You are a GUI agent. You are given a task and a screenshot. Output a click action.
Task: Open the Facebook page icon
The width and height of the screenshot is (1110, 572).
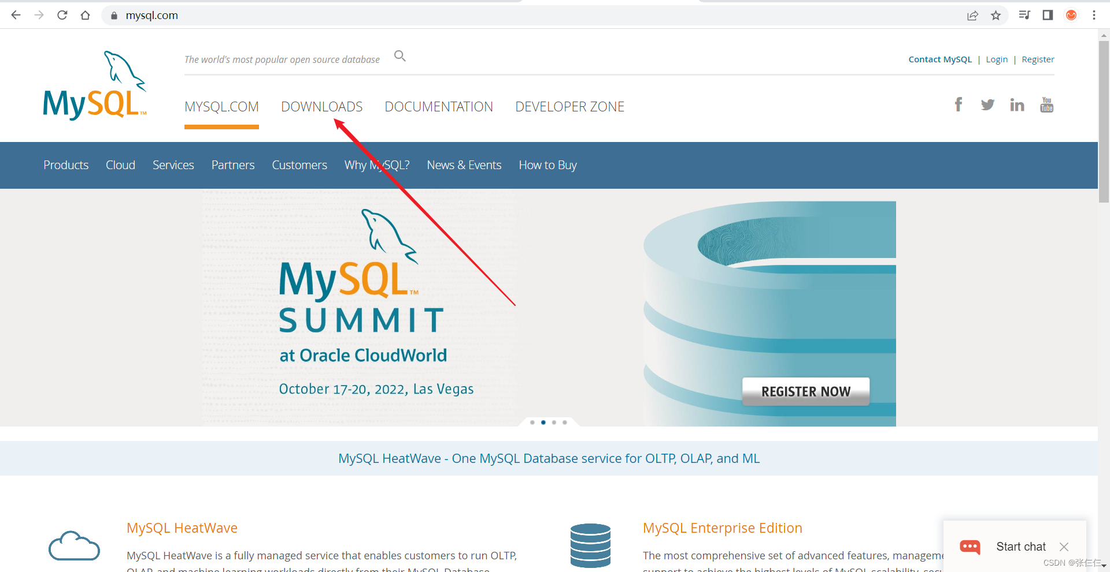tap(959, 104)
